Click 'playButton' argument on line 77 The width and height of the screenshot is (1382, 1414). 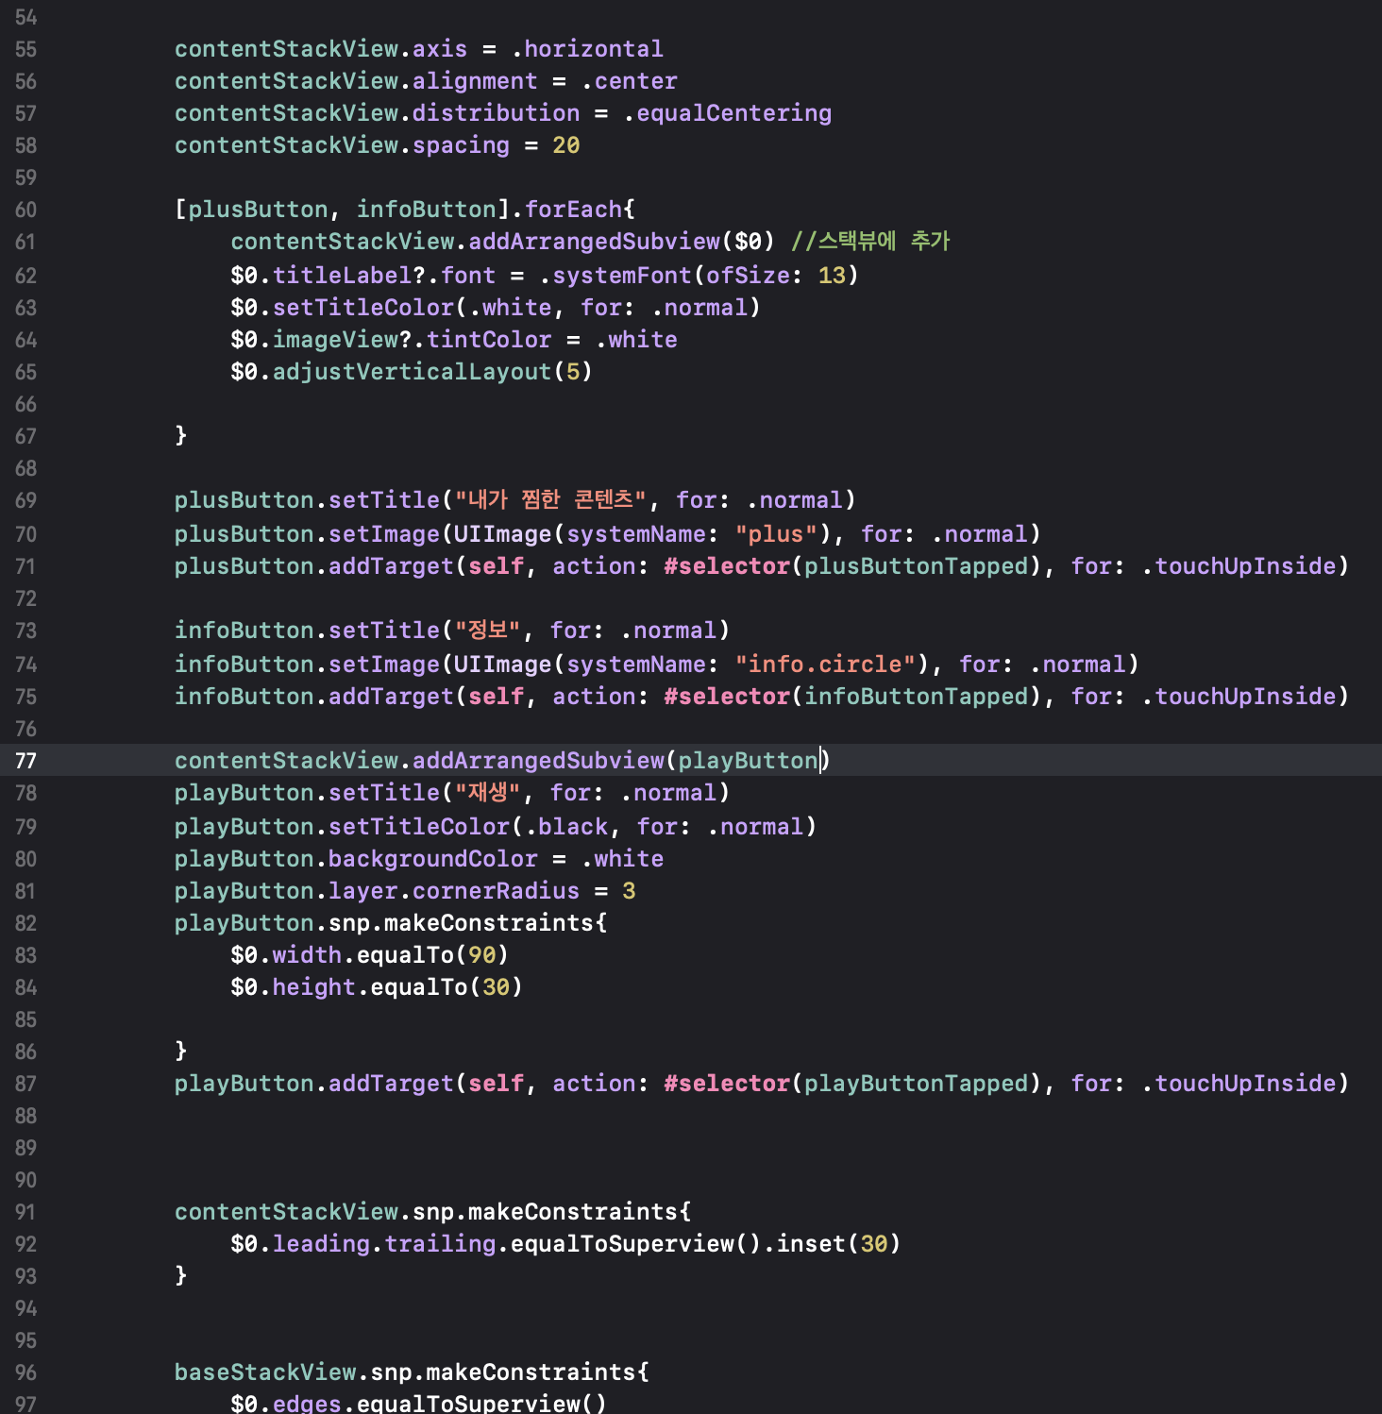[748, 761]
